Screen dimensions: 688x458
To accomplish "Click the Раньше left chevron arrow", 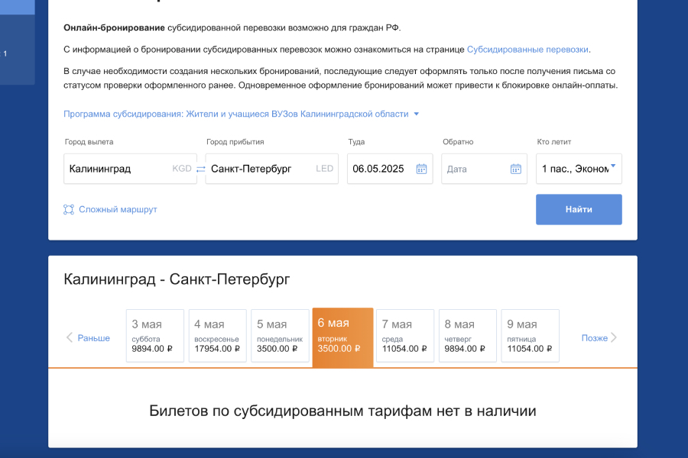I will tap(70, 337).
